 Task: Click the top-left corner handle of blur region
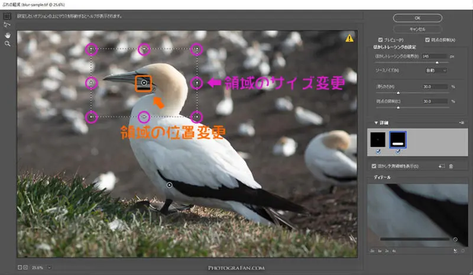click(x=92, y=49)
